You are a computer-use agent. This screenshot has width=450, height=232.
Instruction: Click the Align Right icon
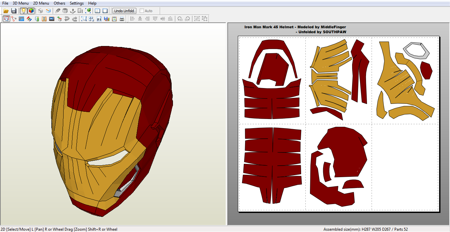pyautogui.click(x=148, y=19)
